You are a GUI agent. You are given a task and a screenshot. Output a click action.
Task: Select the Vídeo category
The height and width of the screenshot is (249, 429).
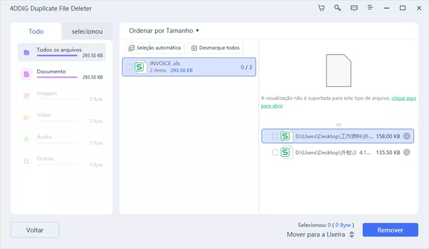[61, 117]
